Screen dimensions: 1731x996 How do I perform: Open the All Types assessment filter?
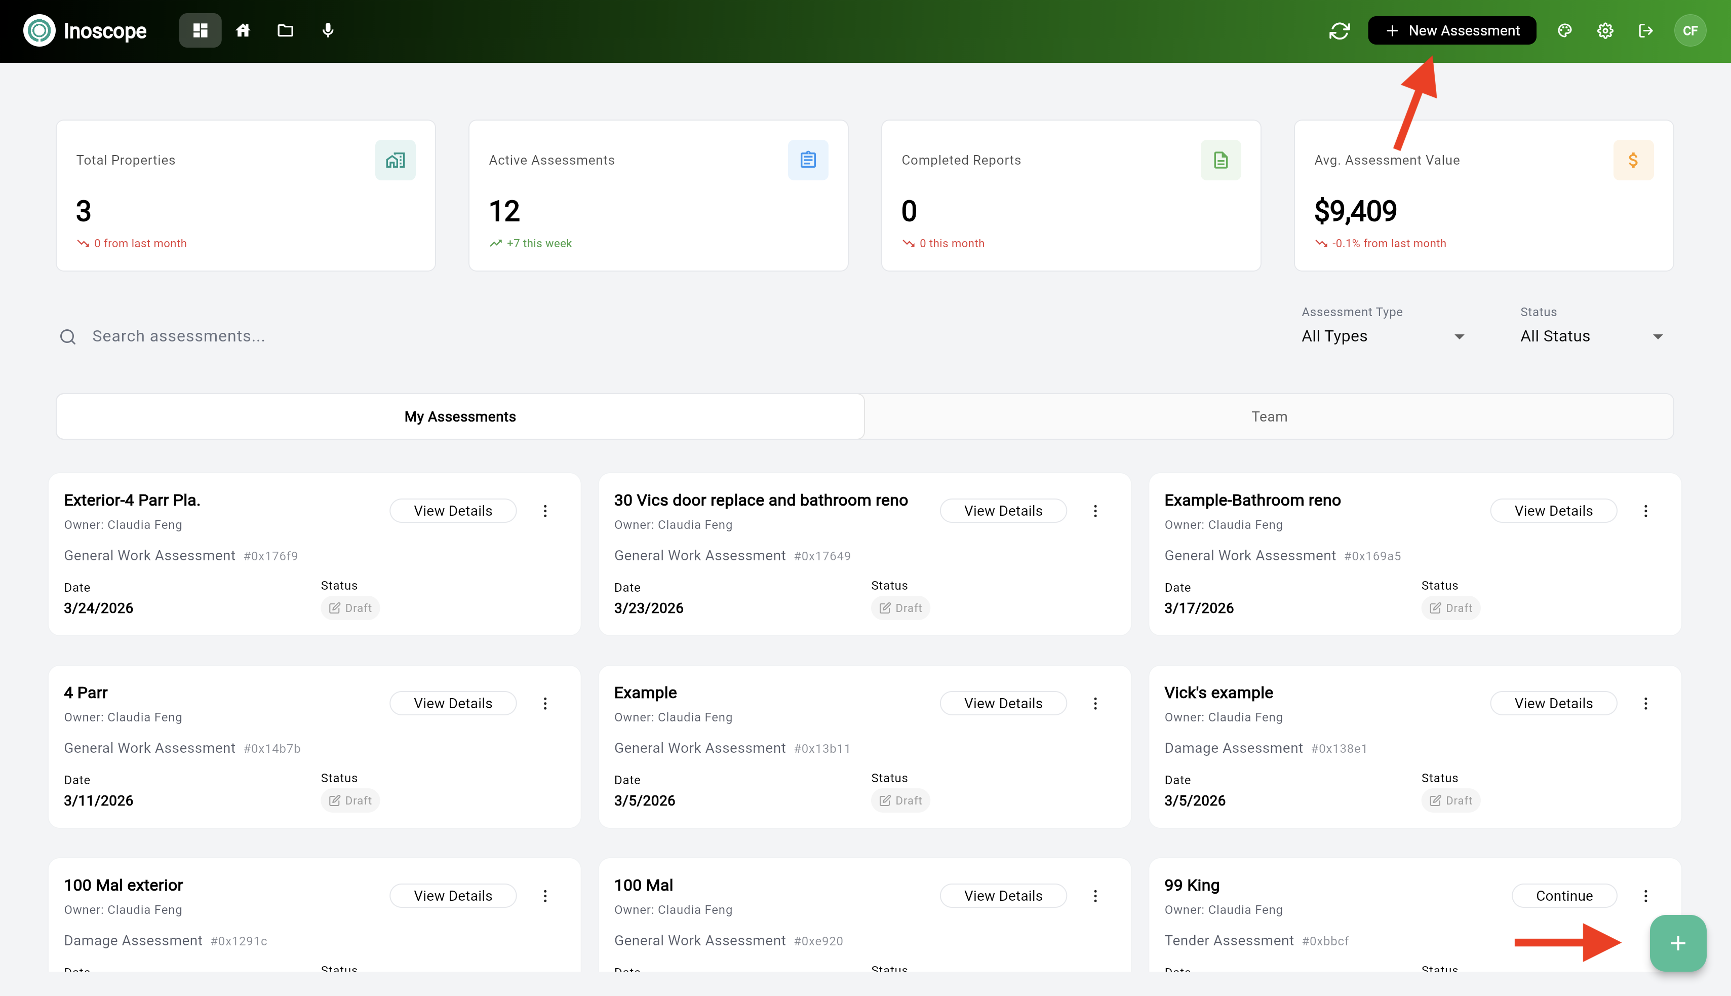click(x=1383, y=336)
